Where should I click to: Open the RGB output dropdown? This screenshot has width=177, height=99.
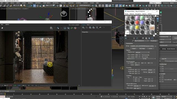point(137,86)
